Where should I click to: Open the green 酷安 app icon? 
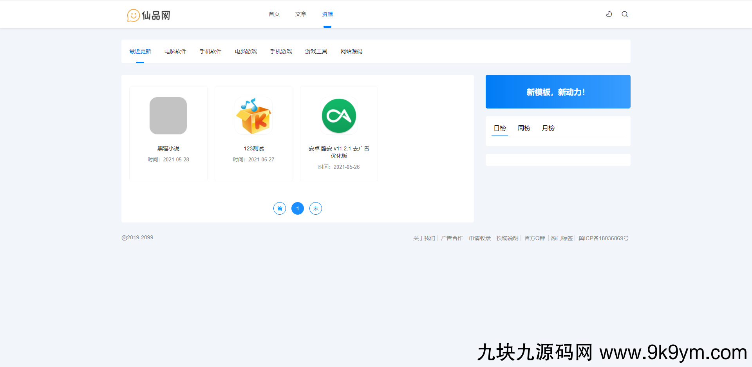[339, 116]
